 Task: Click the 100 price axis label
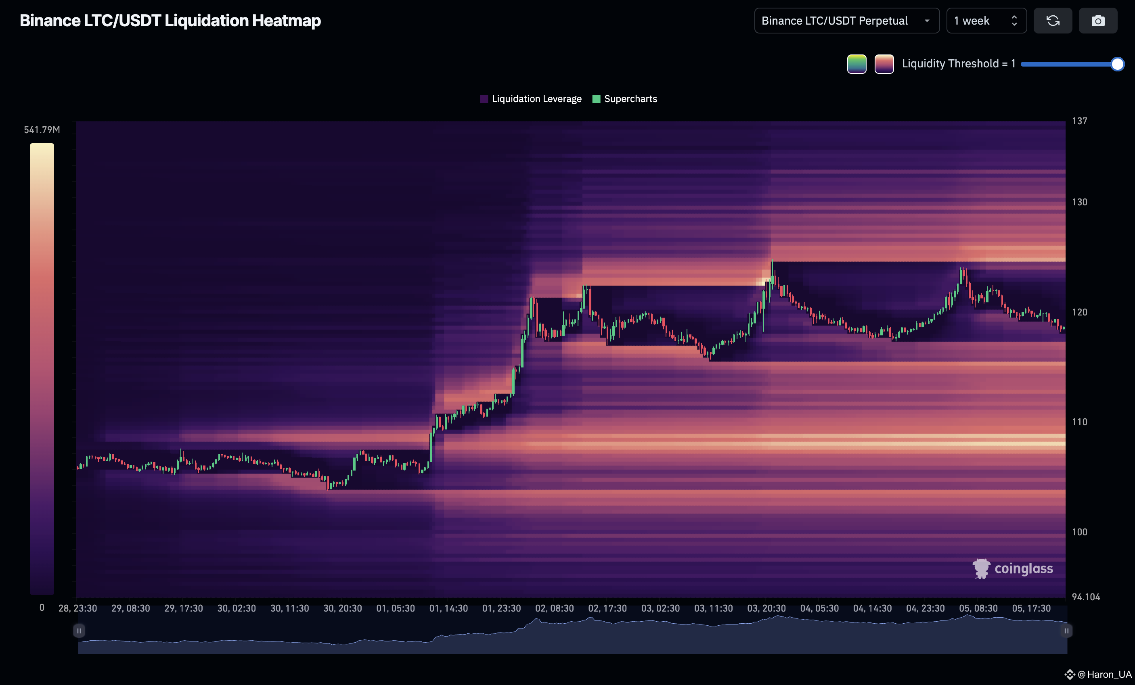coord(1080,532)
